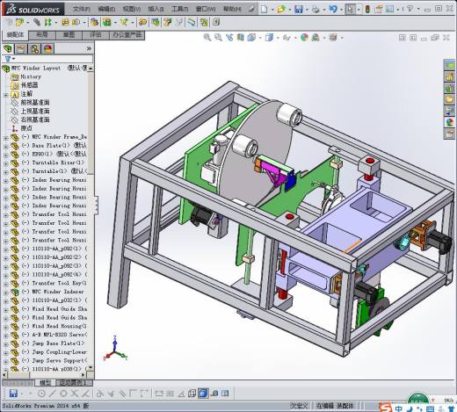Image resolution: width=457 pixels, height=412 pixels.
Task: Click the Open file folder icon
Action: tap(281, 9)
